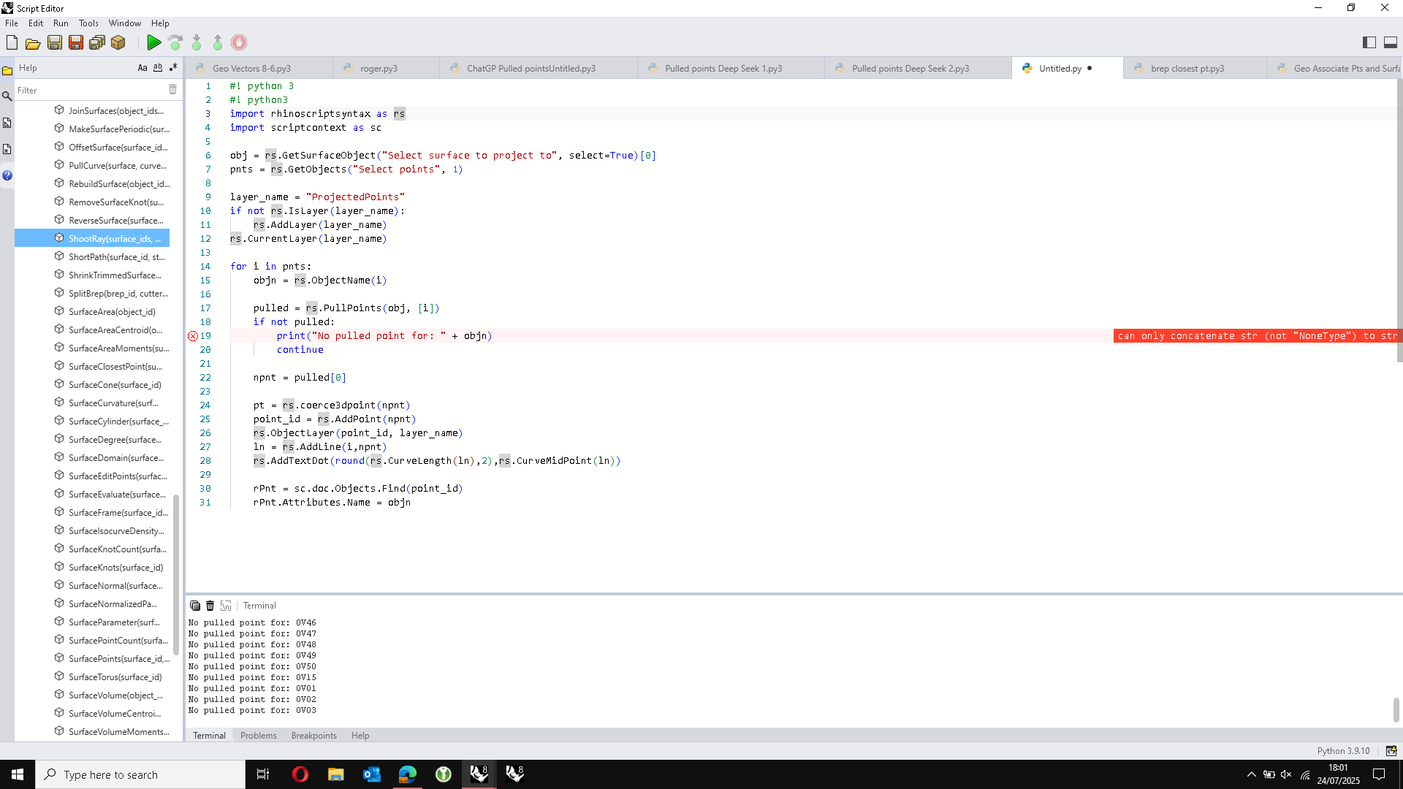Viewport: 1403px width, 789px height.
Task: Click the Step Over debug icon
Action: (175, 42)
